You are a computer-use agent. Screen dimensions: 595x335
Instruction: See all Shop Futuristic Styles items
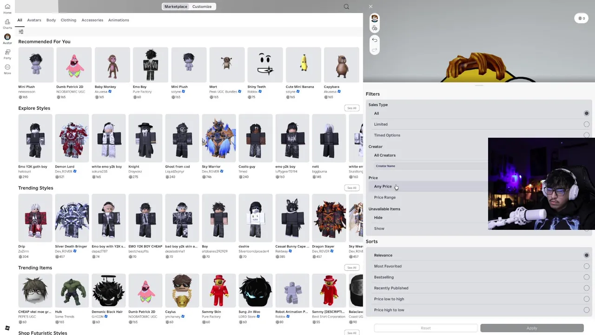pos(351,333)
